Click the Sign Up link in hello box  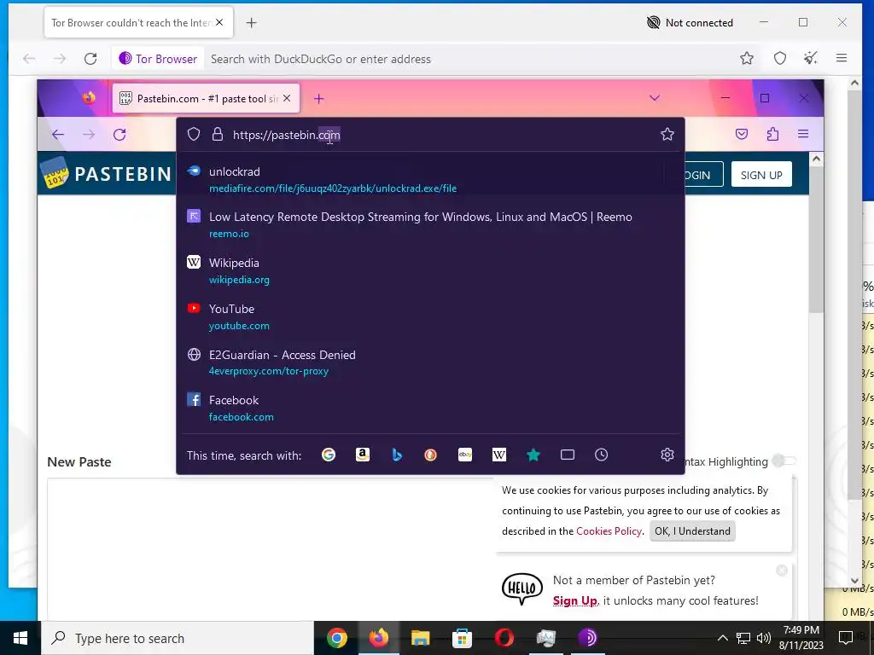pos(574,600)
